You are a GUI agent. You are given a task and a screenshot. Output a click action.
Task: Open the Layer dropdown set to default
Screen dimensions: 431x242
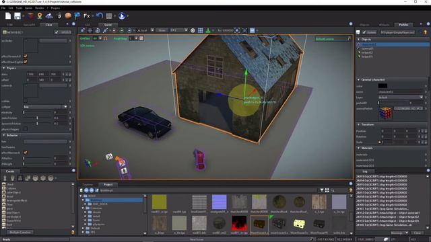coord(401,97)
